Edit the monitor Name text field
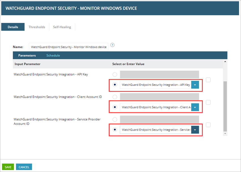 (x=68, y=47)
